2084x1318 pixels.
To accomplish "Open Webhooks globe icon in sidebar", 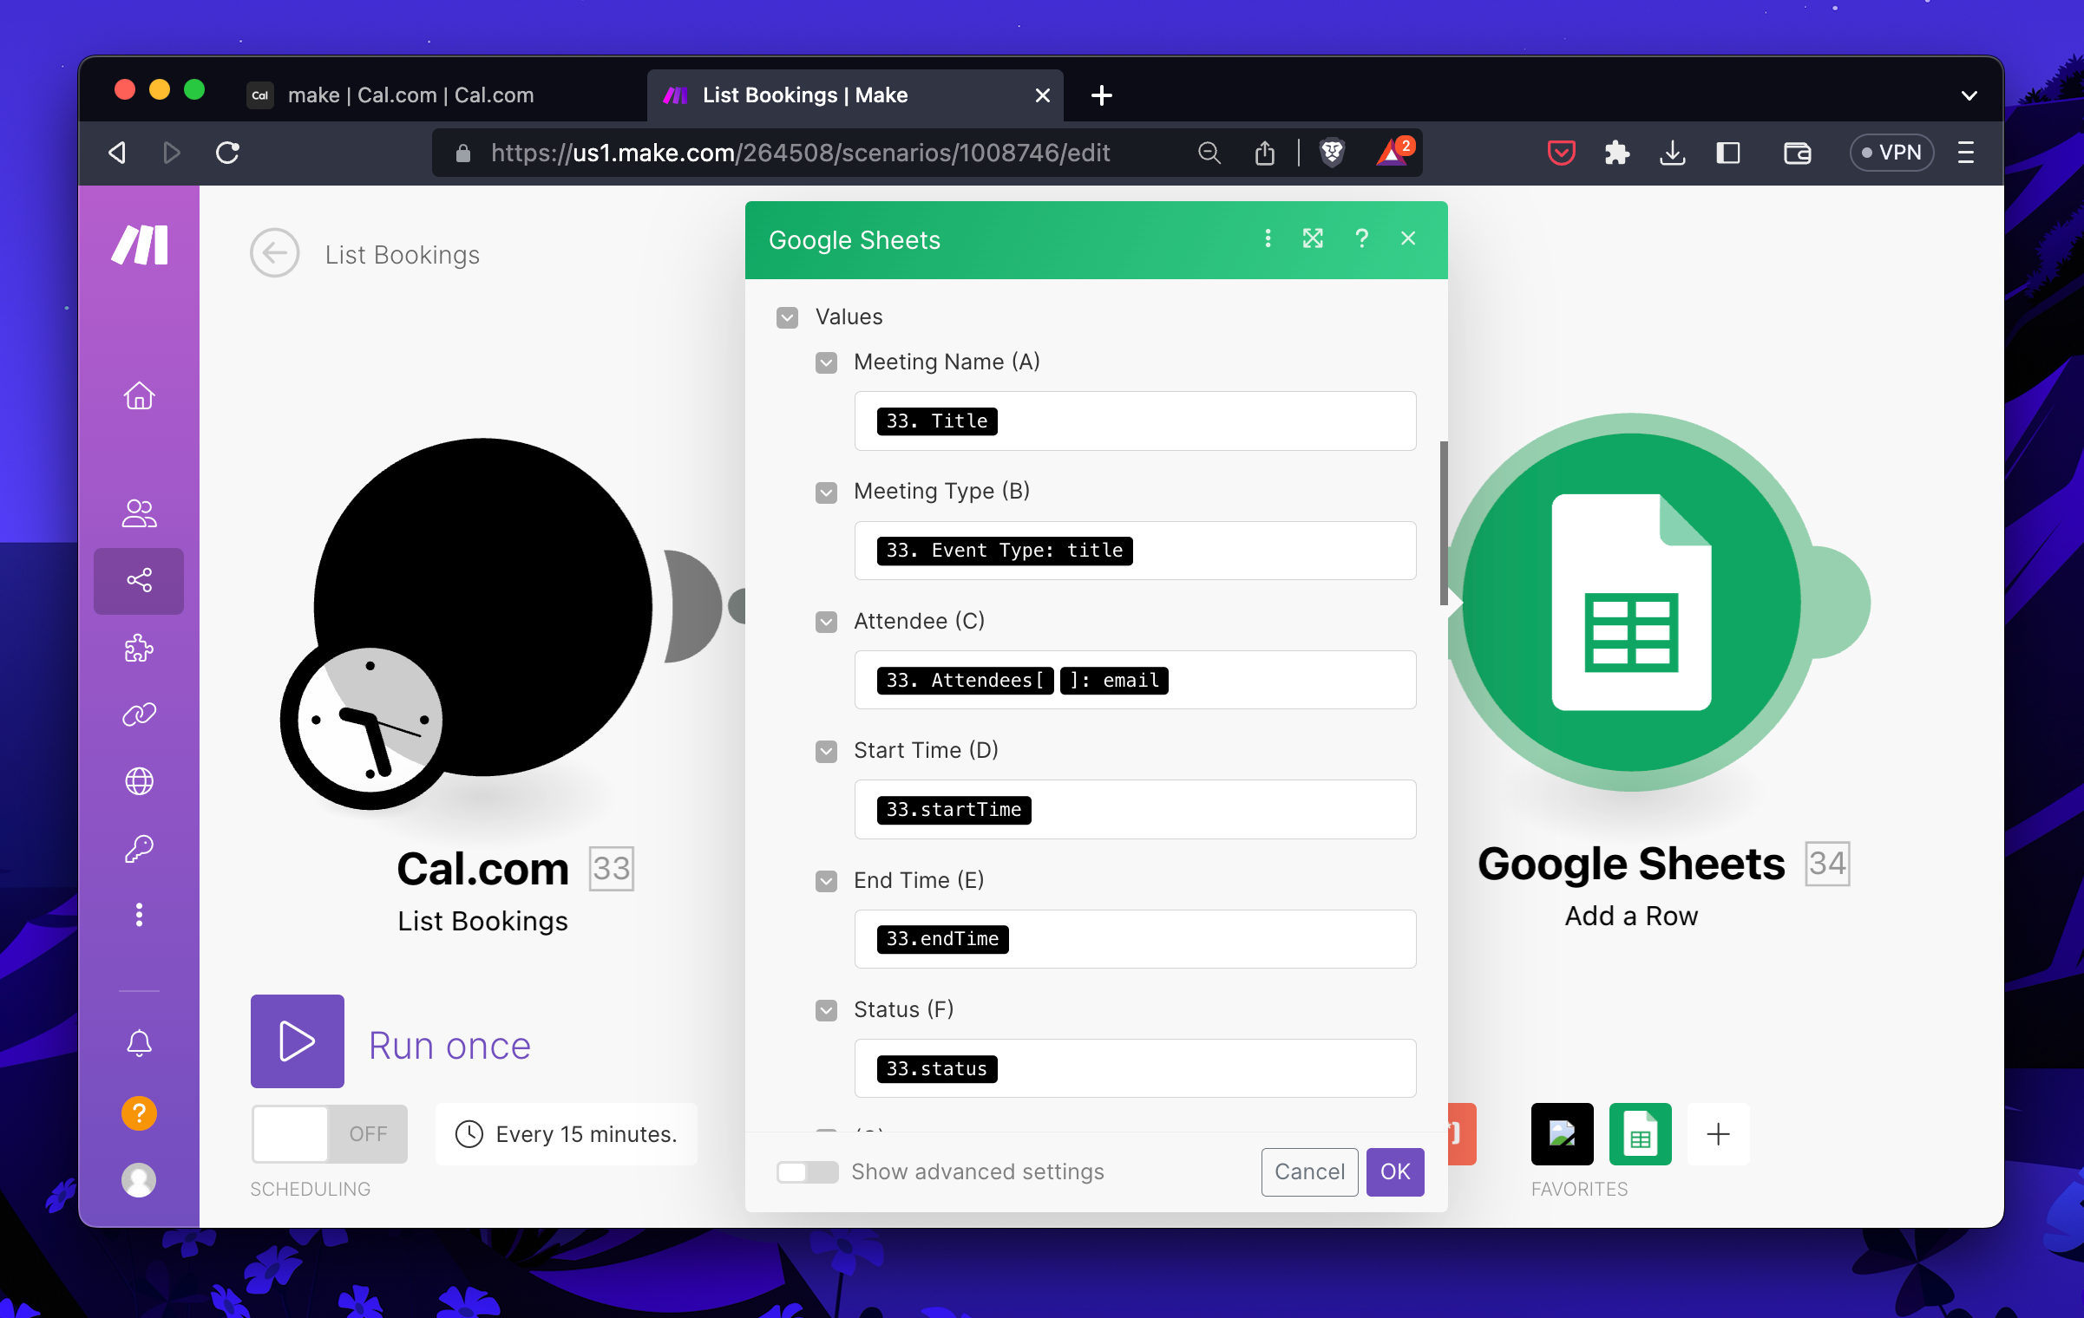I will [x=139, y=781].
